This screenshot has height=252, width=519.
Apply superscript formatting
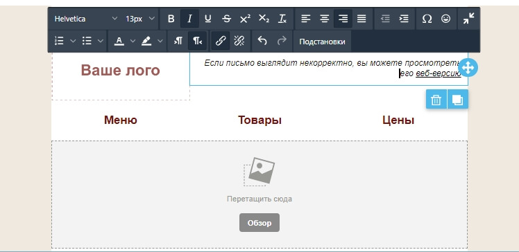tap(245, 19)
